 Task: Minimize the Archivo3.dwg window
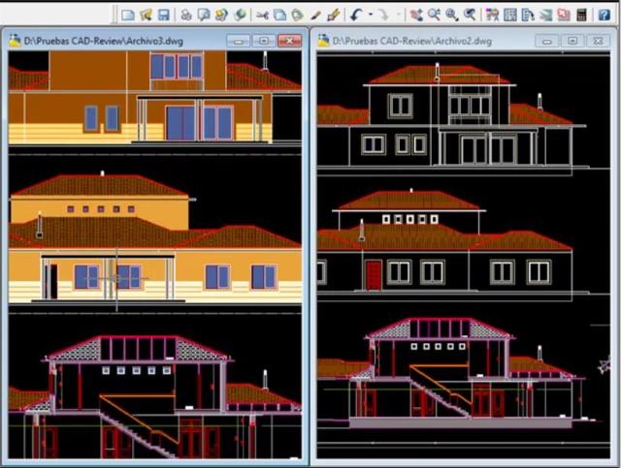(238, 41)
